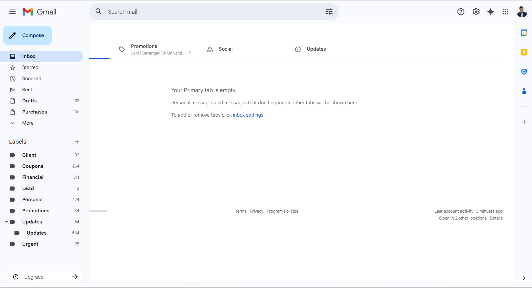Open Google Contacts from the side panel

click(524, 91)
